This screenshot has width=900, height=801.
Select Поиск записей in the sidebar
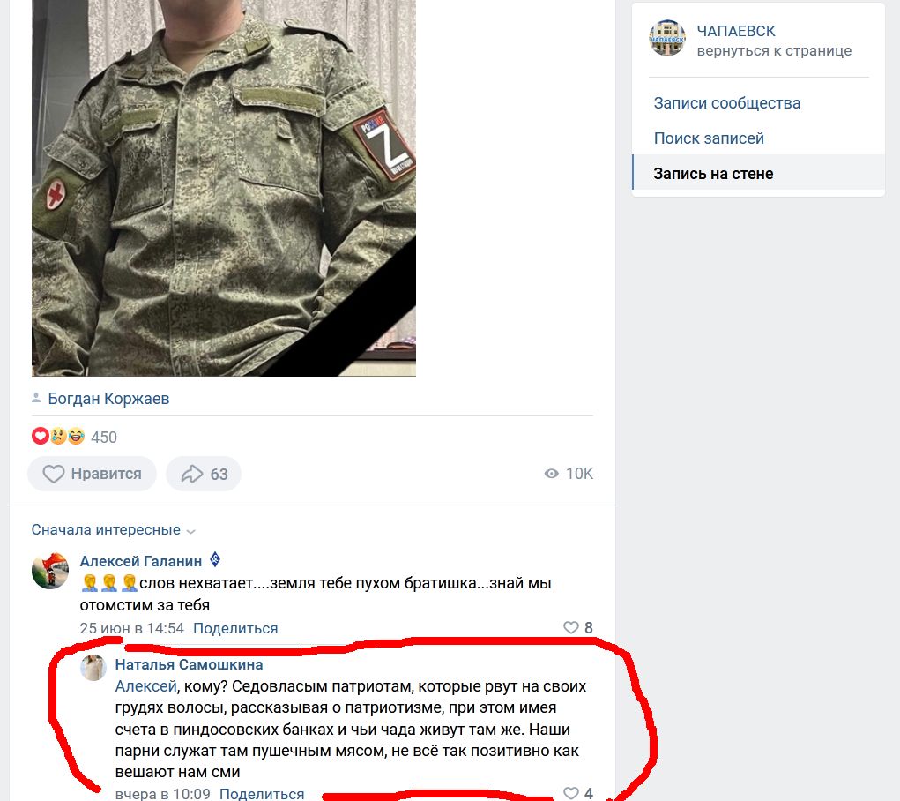tap(709, 138)
